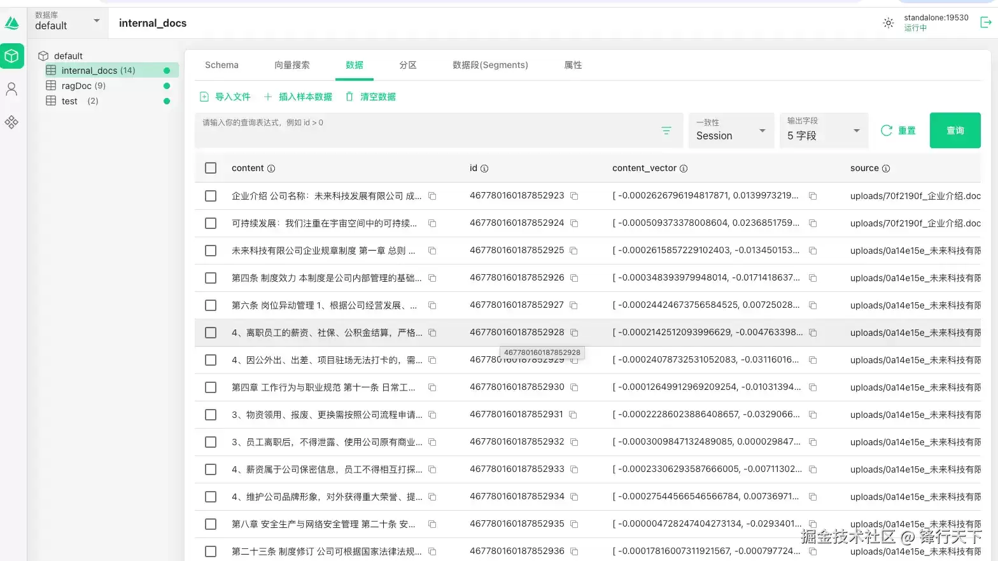Toggle the light/dark theme sun icon
Viewport: 998px width, 561px height.
click(889, 23)
